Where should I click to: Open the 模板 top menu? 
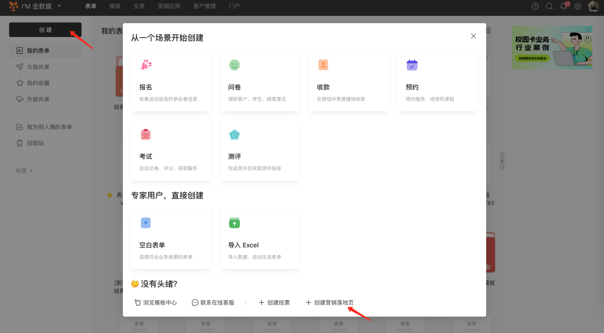pyautogui.click(x=115, y=6)
